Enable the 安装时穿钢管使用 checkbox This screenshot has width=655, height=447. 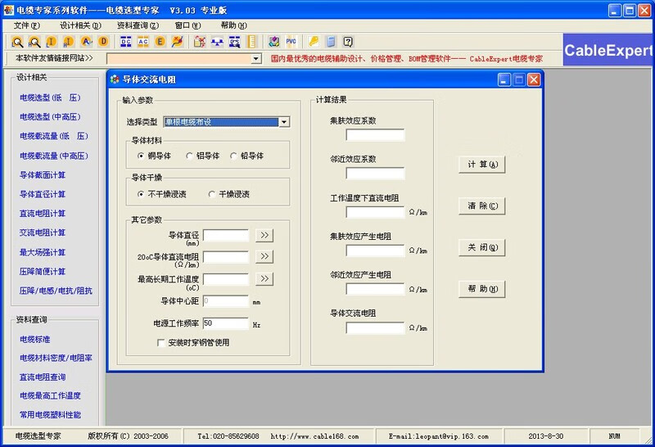pos(160,342)
